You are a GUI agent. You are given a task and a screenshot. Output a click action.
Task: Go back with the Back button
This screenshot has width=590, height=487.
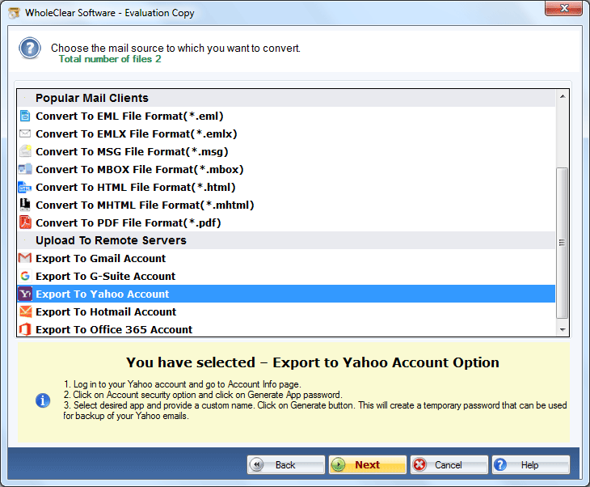285,464
